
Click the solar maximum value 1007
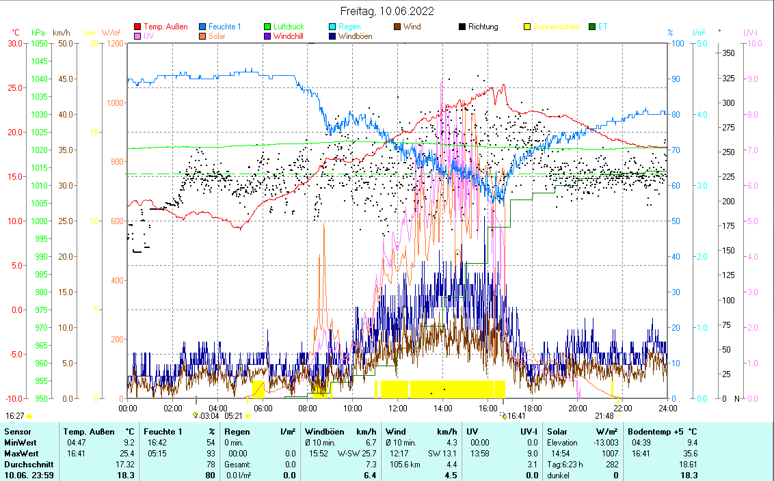(x=610, y=454)
